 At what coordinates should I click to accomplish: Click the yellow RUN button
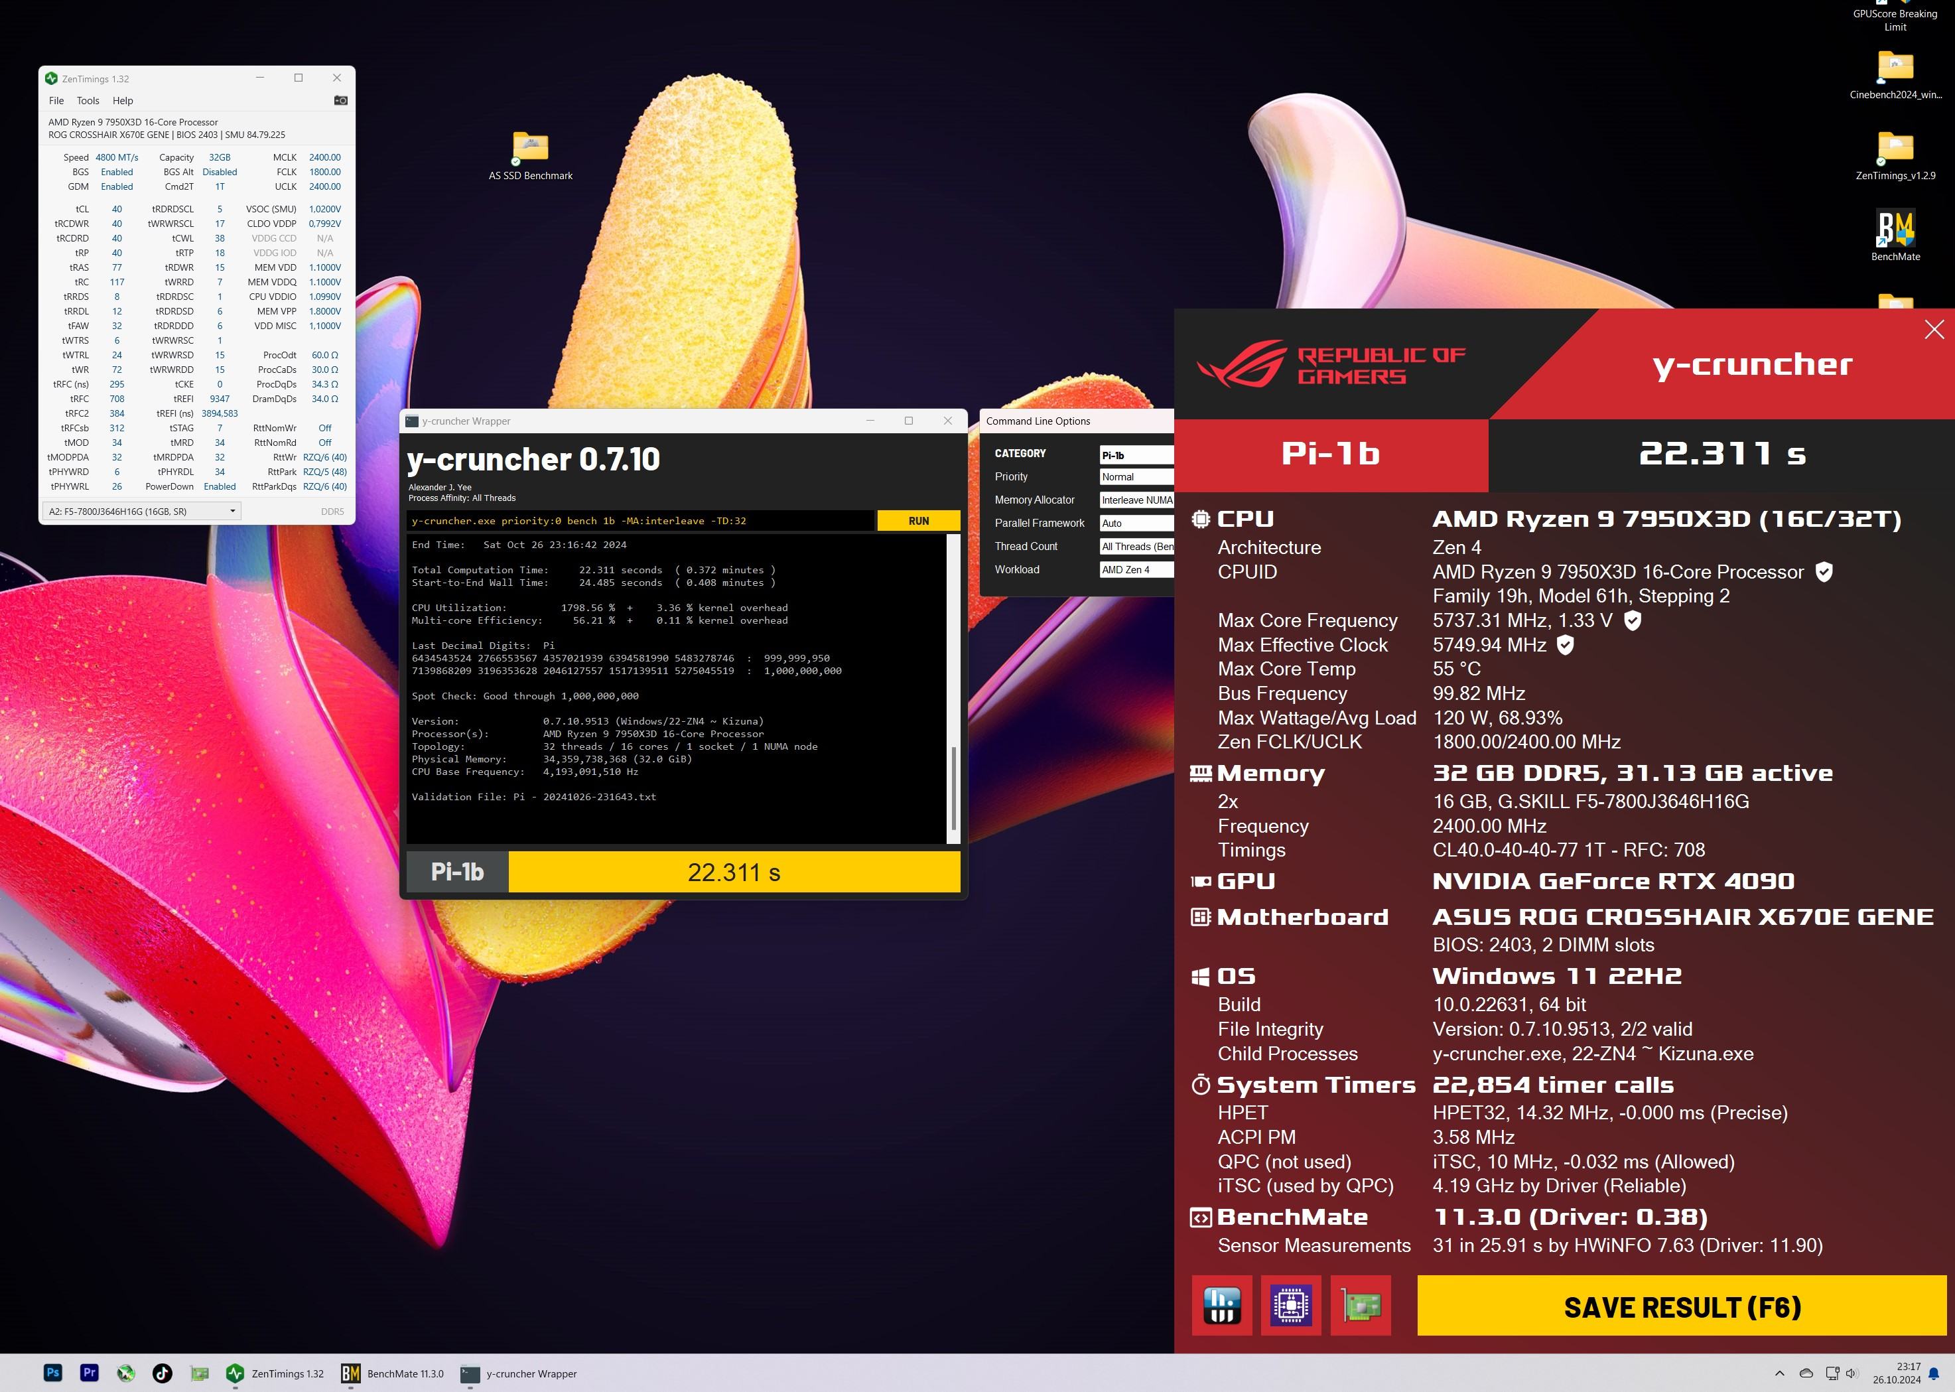[918, 521]
